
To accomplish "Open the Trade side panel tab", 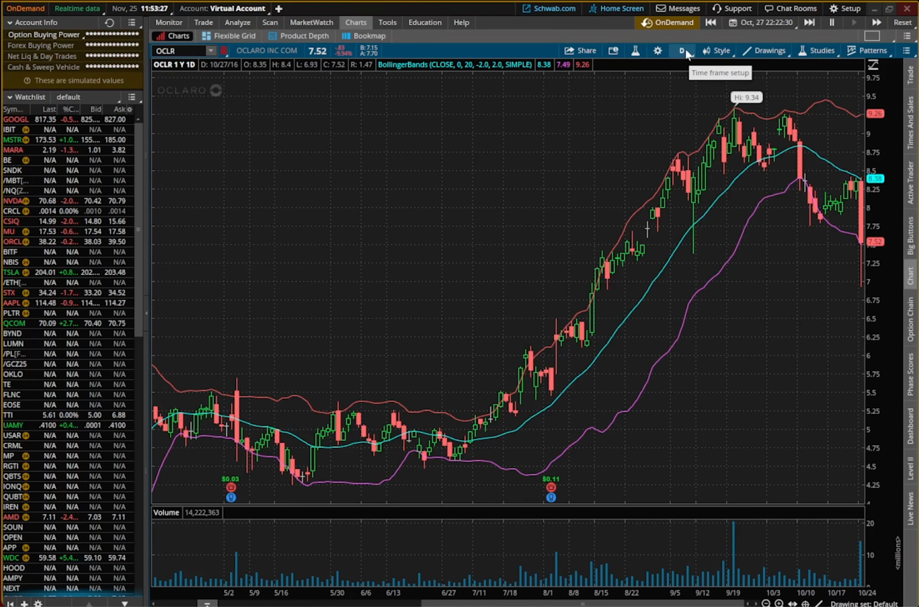I will (x=910, y=75).
